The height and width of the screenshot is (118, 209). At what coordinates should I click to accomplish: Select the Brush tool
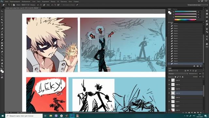2,31
